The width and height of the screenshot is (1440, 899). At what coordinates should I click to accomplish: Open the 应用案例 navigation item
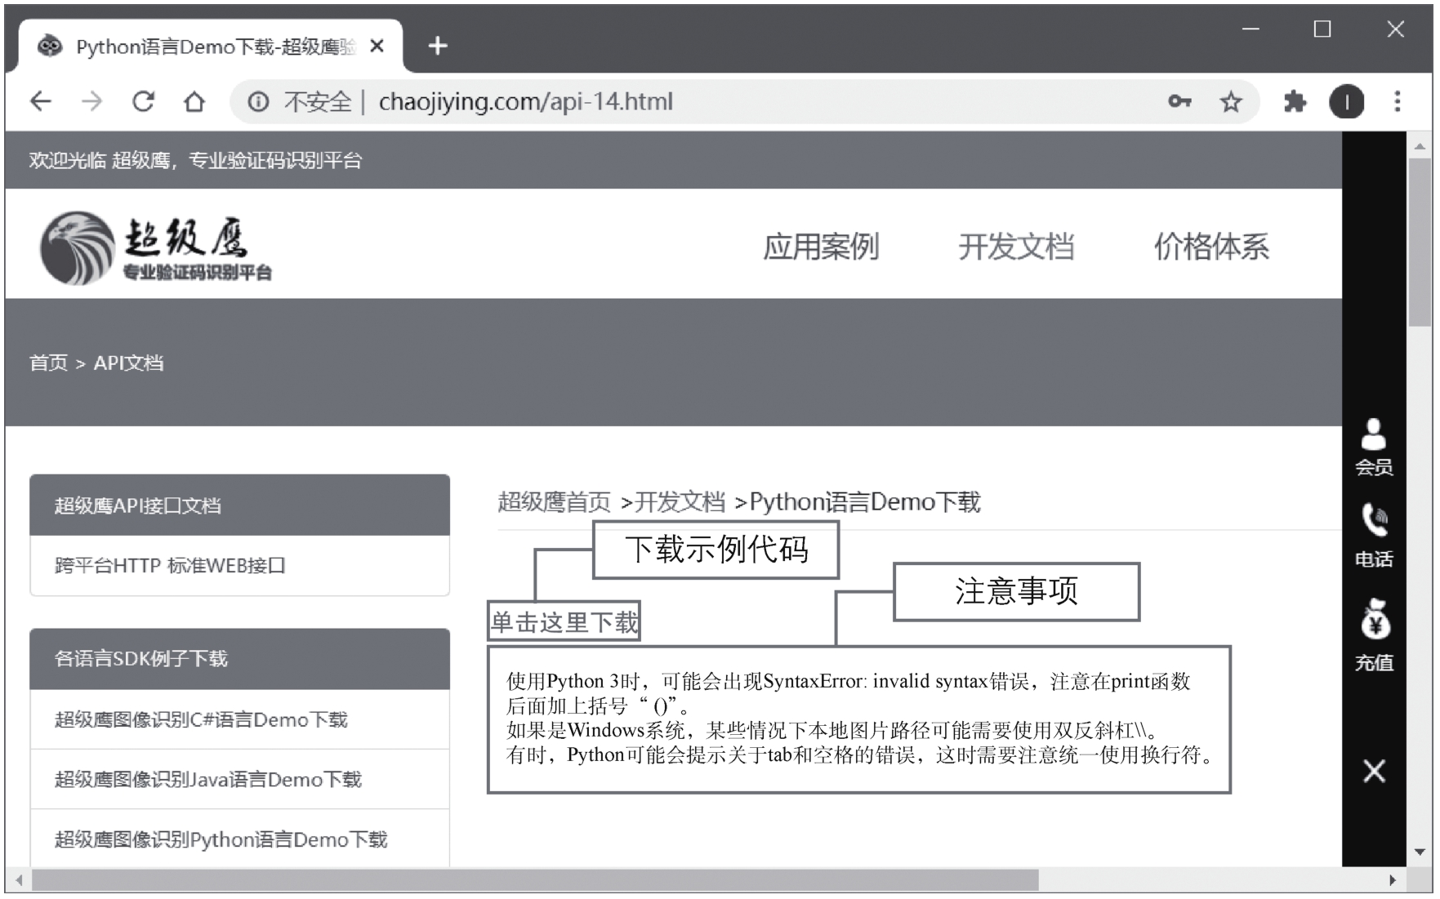[820, 247]
